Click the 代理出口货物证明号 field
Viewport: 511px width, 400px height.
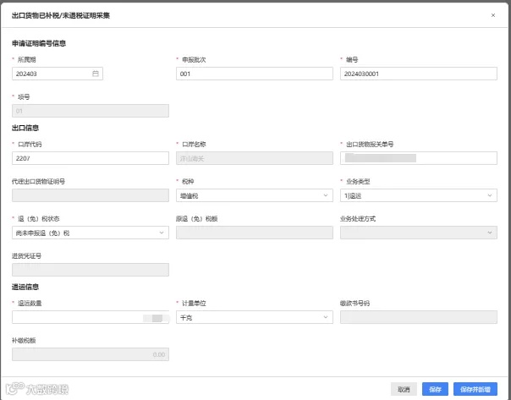[91, 195]
